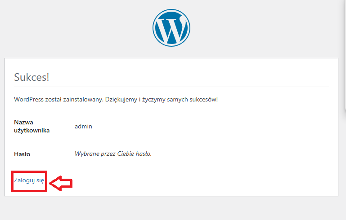The width and height of the screenshot is (346, 220).
Task: Click the red arrow pointing at login
Action: [61, 182]
